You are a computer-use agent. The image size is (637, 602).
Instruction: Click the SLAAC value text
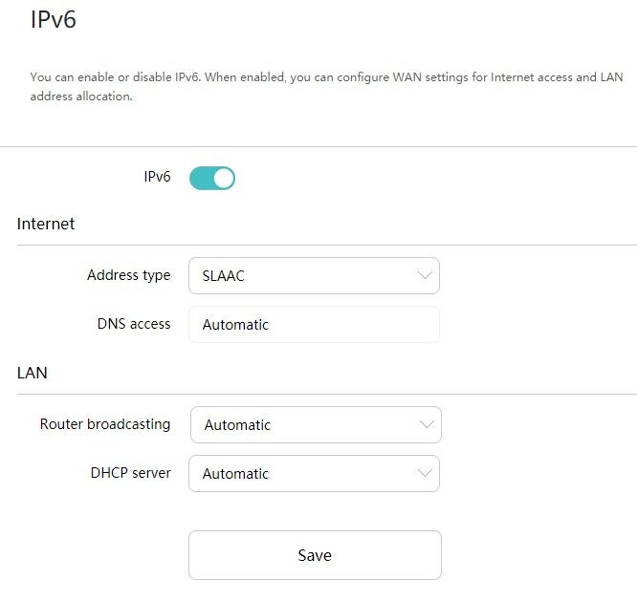223,277
